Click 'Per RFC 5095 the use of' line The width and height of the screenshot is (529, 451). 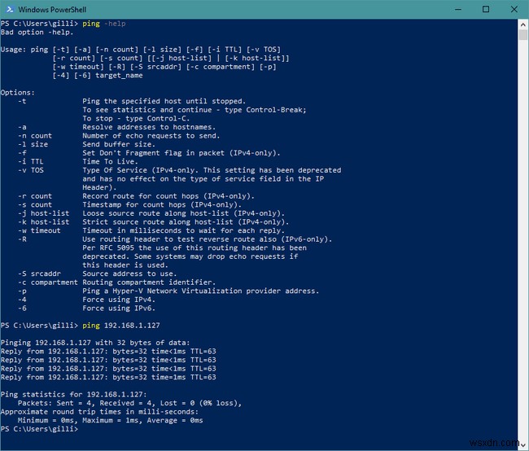pyautogui.click(x=195, y=247)
